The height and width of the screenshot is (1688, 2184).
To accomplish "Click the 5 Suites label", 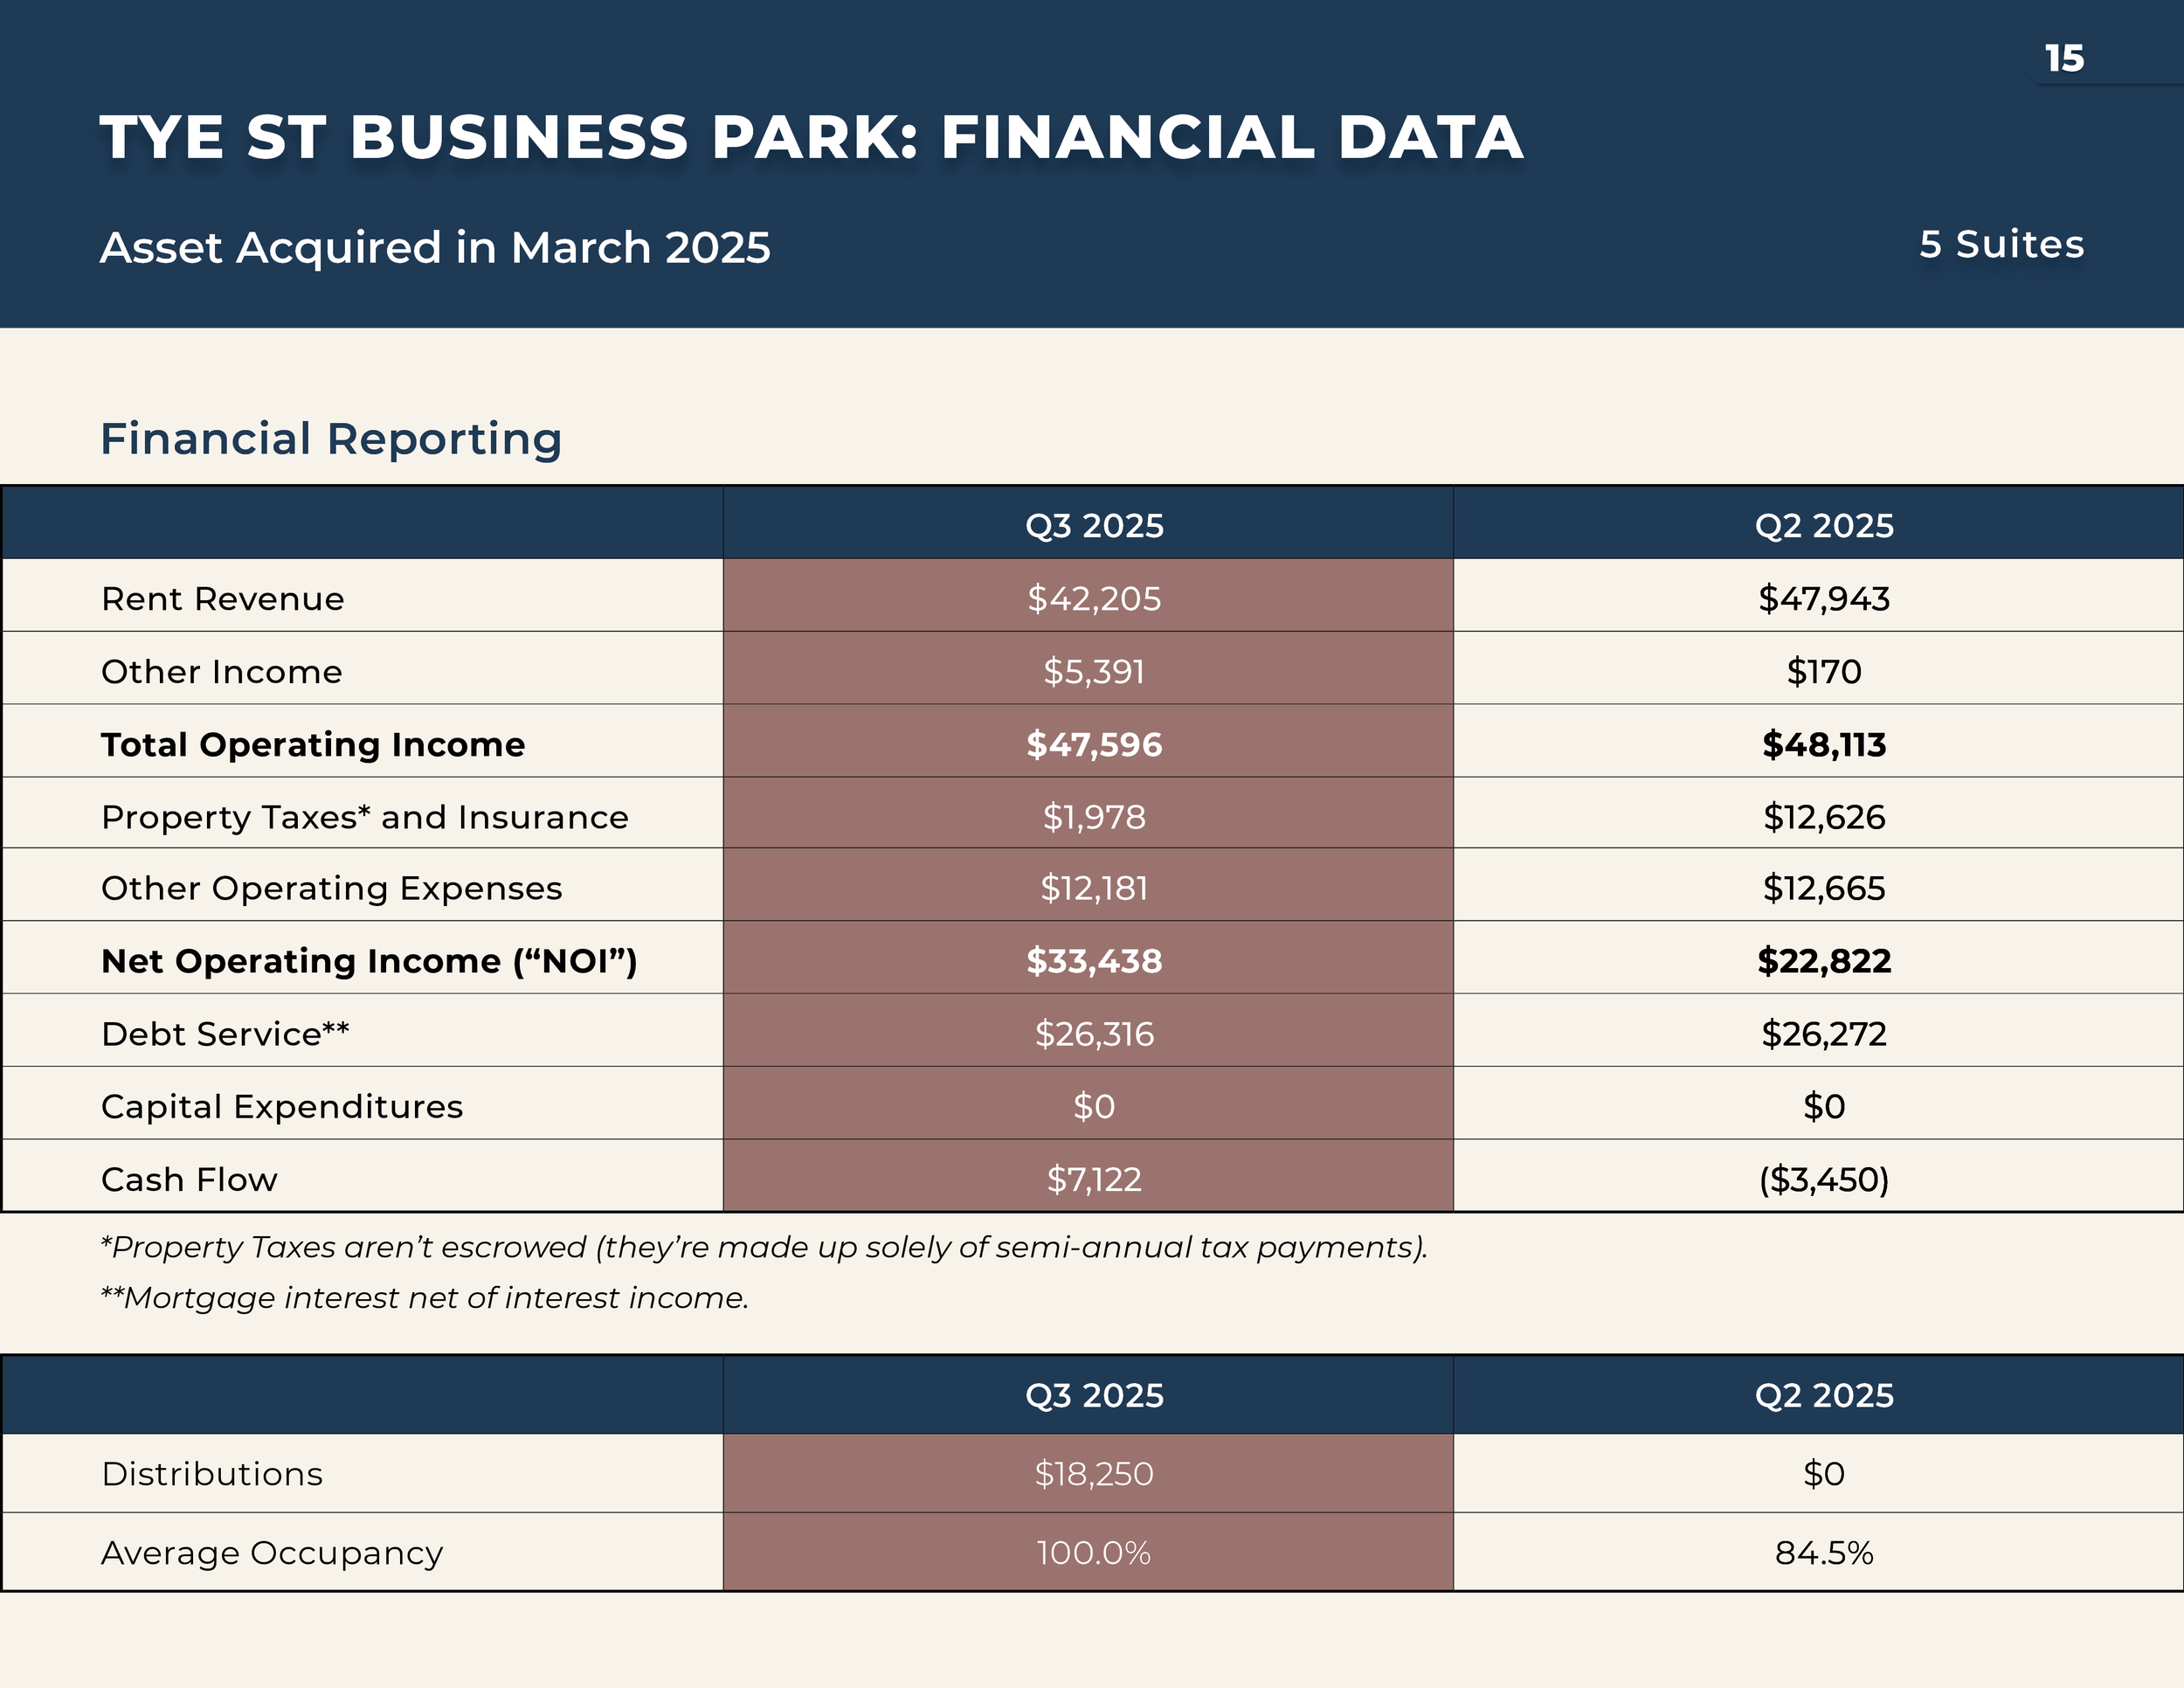I will point(2001,244).
